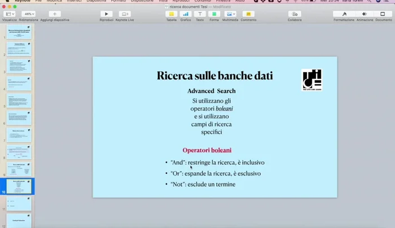Image resolution: width=395 pixels, height=228 pixels.
Task: Click the red Operatori boleani heading
Action: point(207,150)
